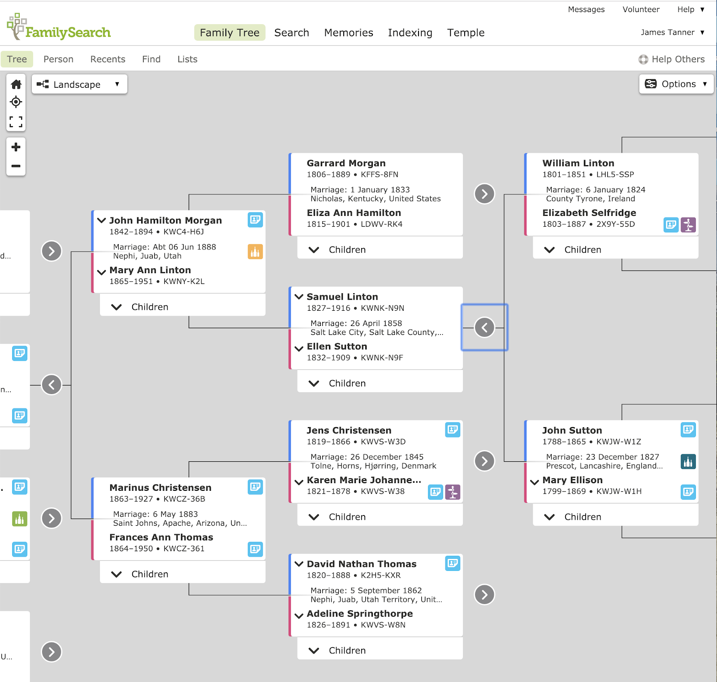This screenshot has height=682, width=717.
Task: Click record hint icon beside Jens Christensen
Action: [453, 429]
